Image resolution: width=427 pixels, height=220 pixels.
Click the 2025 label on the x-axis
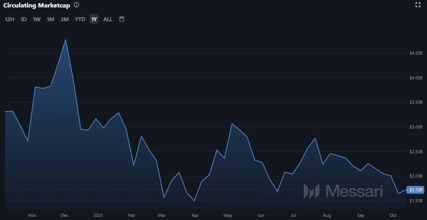tap(98, 215)
